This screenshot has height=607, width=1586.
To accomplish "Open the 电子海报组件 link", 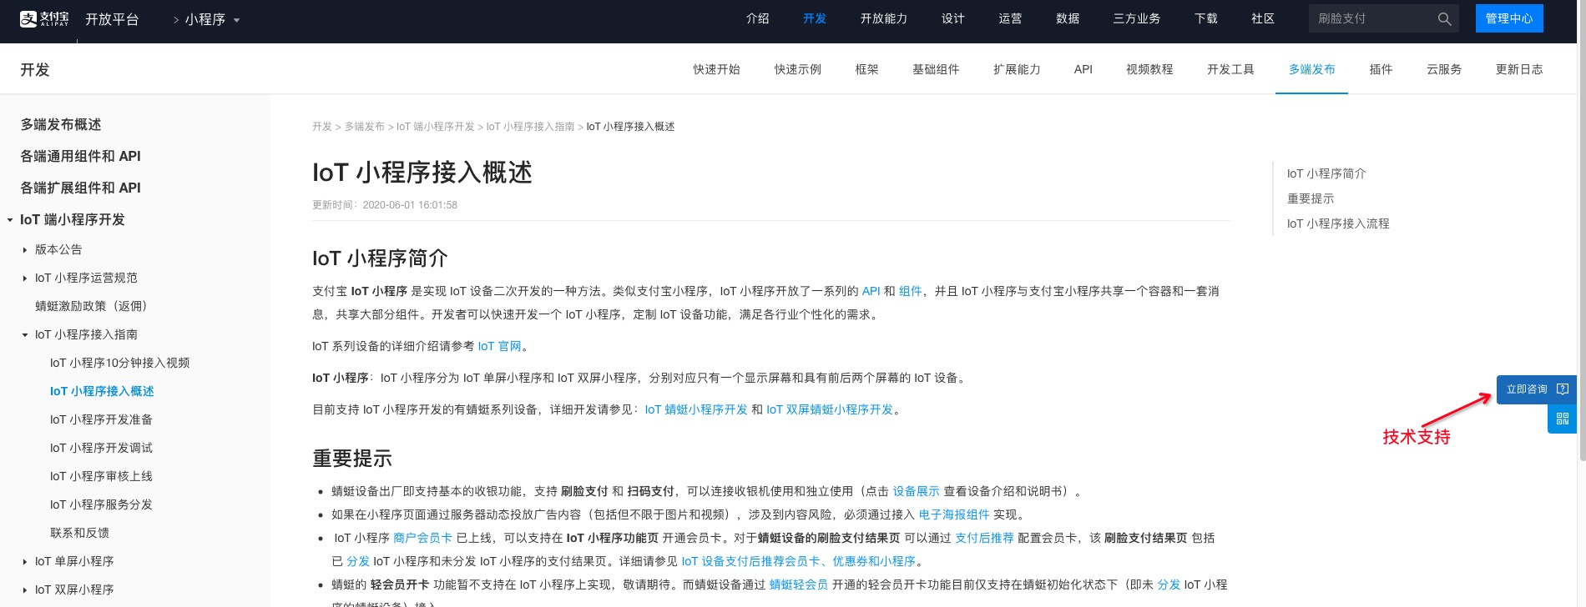I will (x=954, y=514).
